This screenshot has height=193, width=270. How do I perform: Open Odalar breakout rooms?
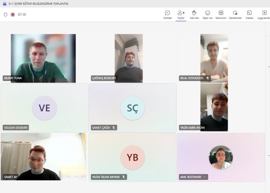pos(249,14)
